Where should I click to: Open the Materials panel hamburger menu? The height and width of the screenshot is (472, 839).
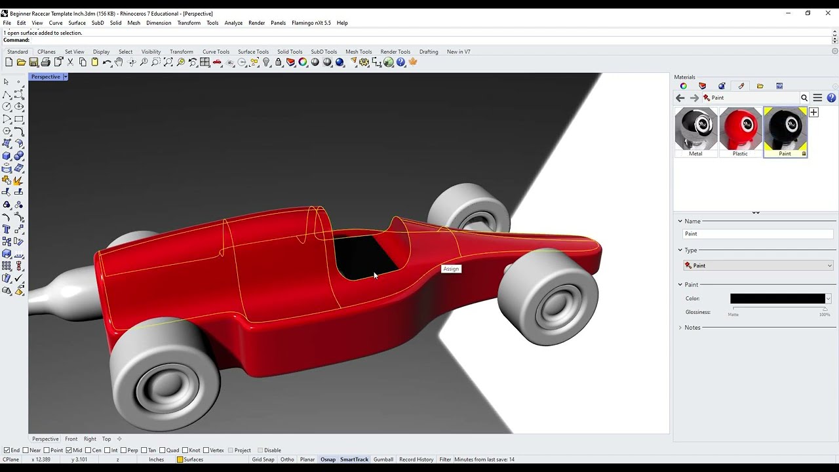pyautogui.click(x=817, y=98)
